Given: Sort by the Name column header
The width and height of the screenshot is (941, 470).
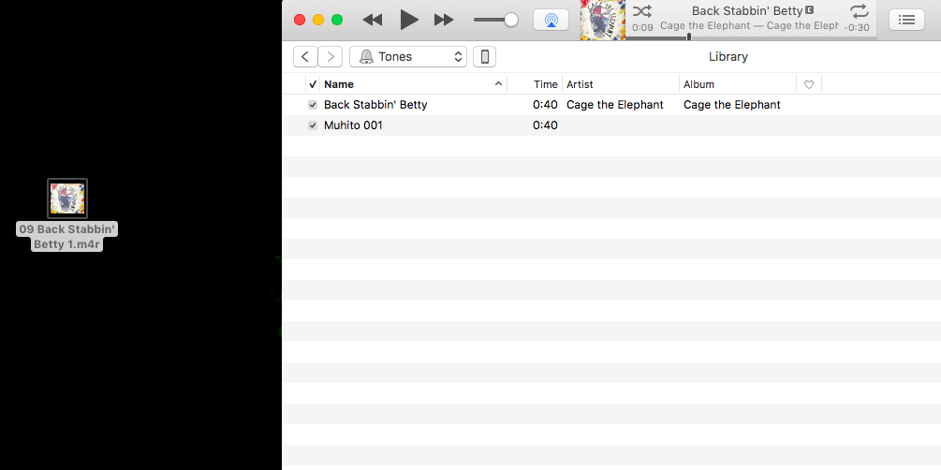Looking at the screenshot, I should [x=339, y=84].
